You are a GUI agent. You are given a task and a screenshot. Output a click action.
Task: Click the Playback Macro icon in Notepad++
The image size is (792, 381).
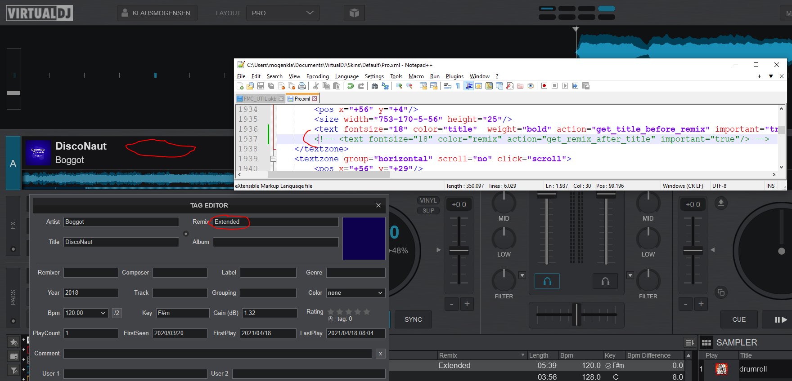pyautogui.click(x=565, y=86)
